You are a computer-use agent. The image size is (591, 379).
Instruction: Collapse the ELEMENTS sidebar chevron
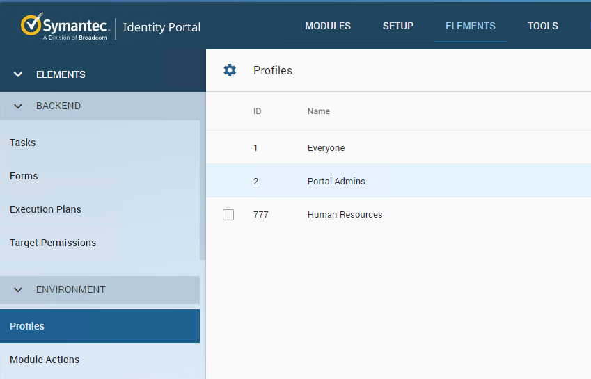coord(18,74)
